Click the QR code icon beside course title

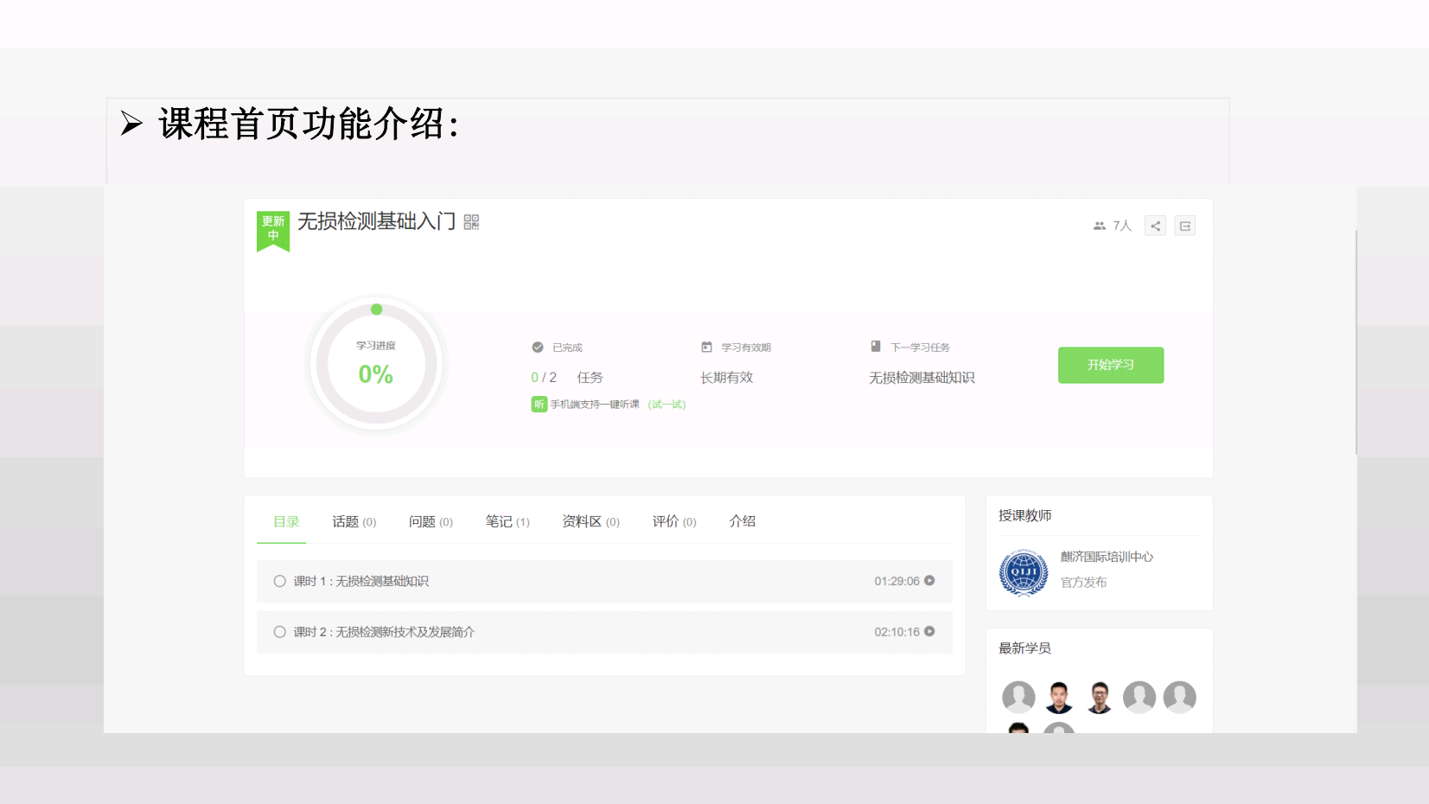coord(471,222)
